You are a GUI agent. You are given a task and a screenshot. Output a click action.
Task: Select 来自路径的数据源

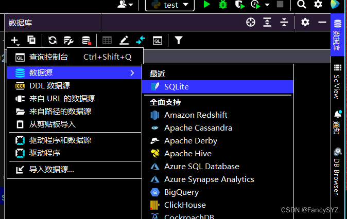(x=74, y=112)
